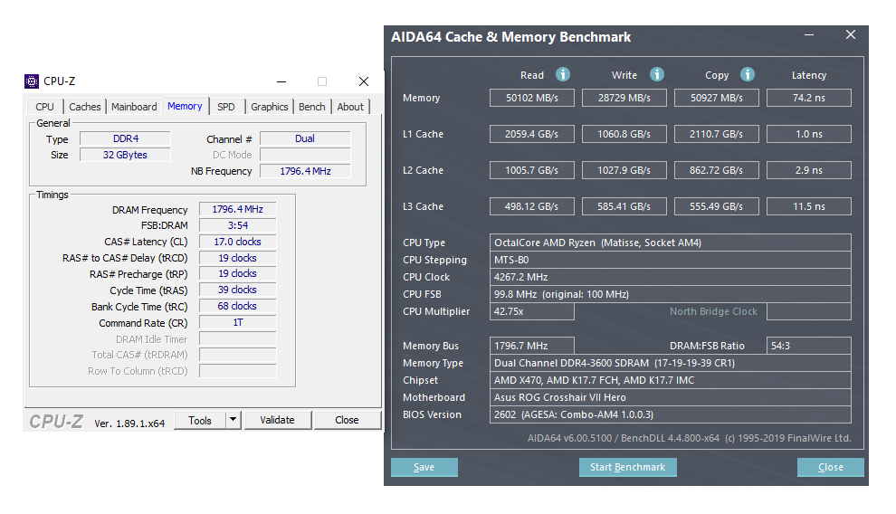Click the Memory Bus field 1796.7 MHz

[x=532, y=346]
